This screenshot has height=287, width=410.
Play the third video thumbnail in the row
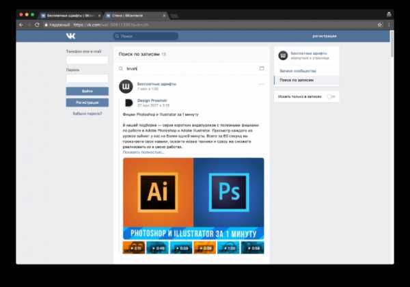coord(181,247)
